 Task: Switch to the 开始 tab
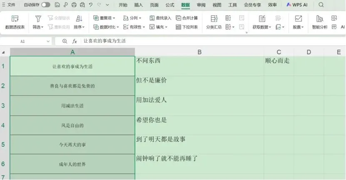pyautogui.click(x=123, y=5)
